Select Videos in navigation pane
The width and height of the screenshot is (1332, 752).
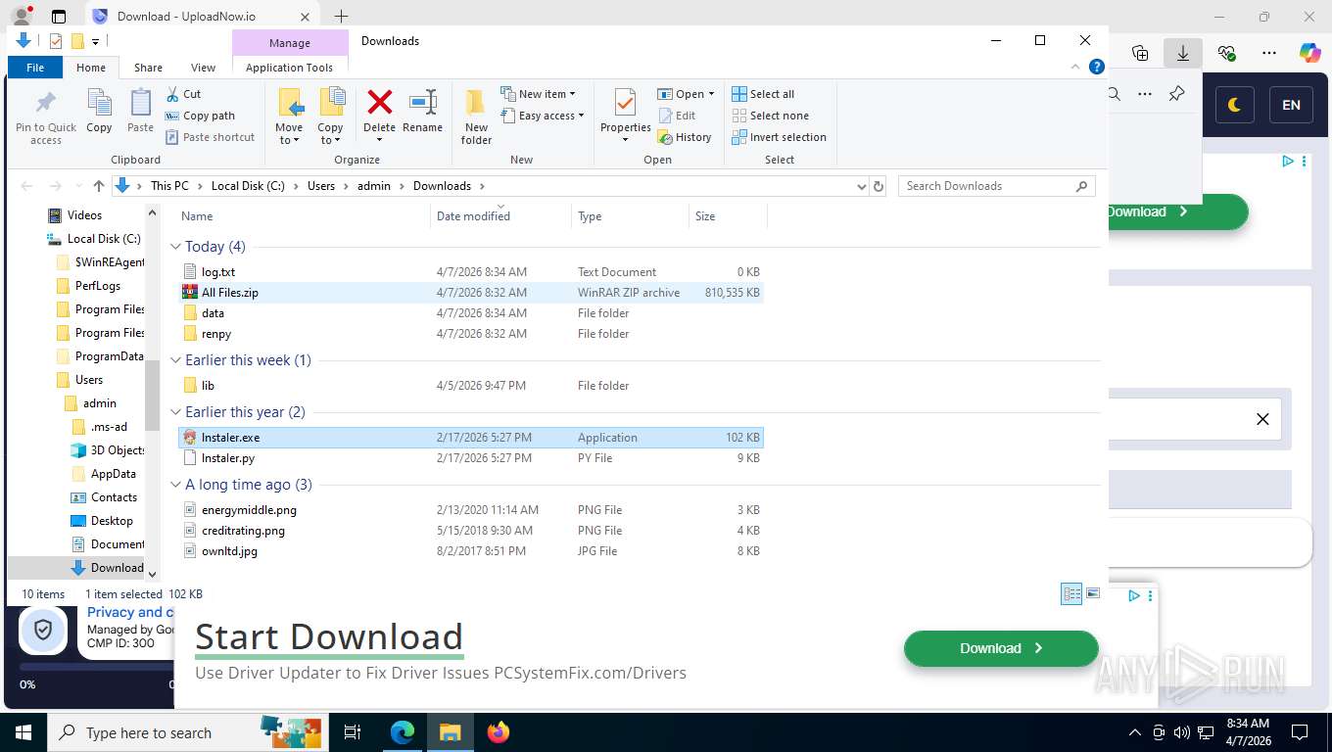[x=84, y=215]
